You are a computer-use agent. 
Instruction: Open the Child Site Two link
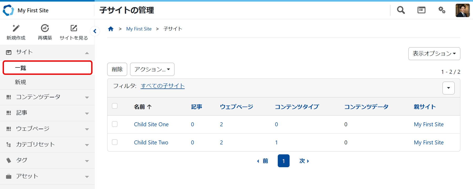click(151, 143)
